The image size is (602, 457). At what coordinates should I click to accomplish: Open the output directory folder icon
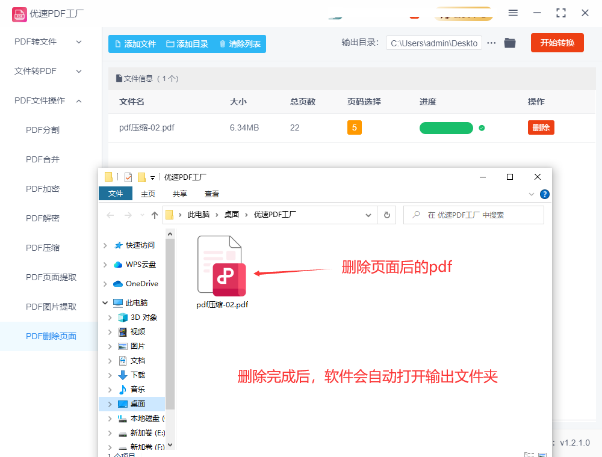(510, 43)
